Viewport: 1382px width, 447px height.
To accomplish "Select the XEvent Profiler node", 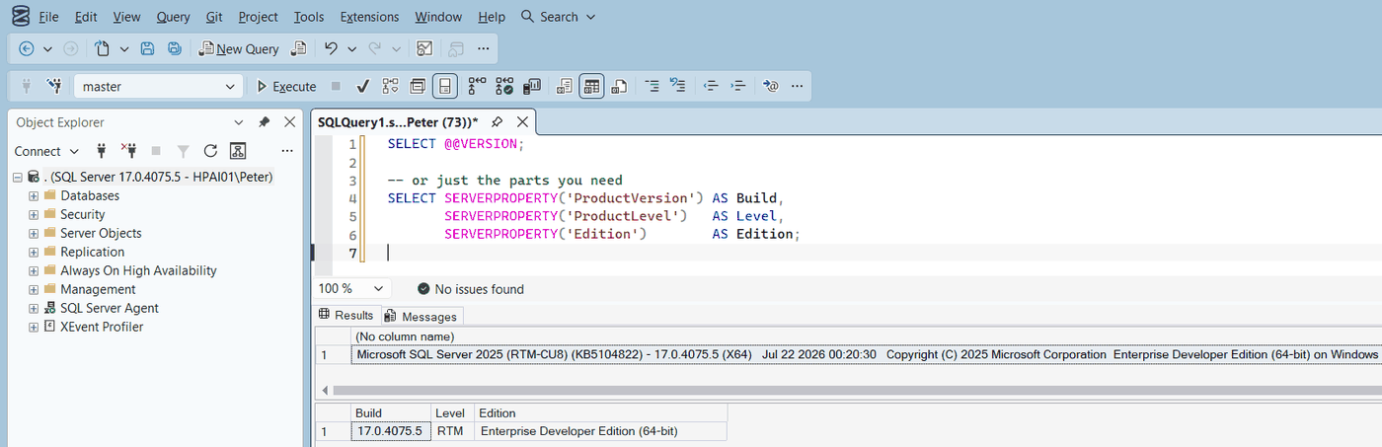I will (x=102, y=327).
